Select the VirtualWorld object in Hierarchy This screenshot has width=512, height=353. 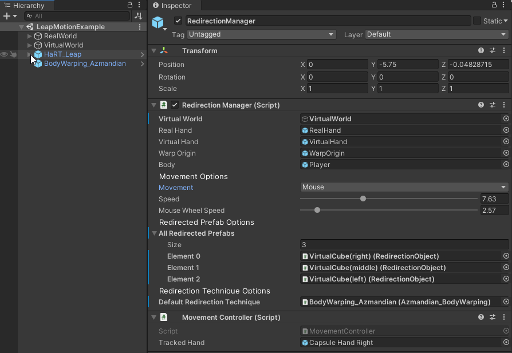(x=63, y=45)
